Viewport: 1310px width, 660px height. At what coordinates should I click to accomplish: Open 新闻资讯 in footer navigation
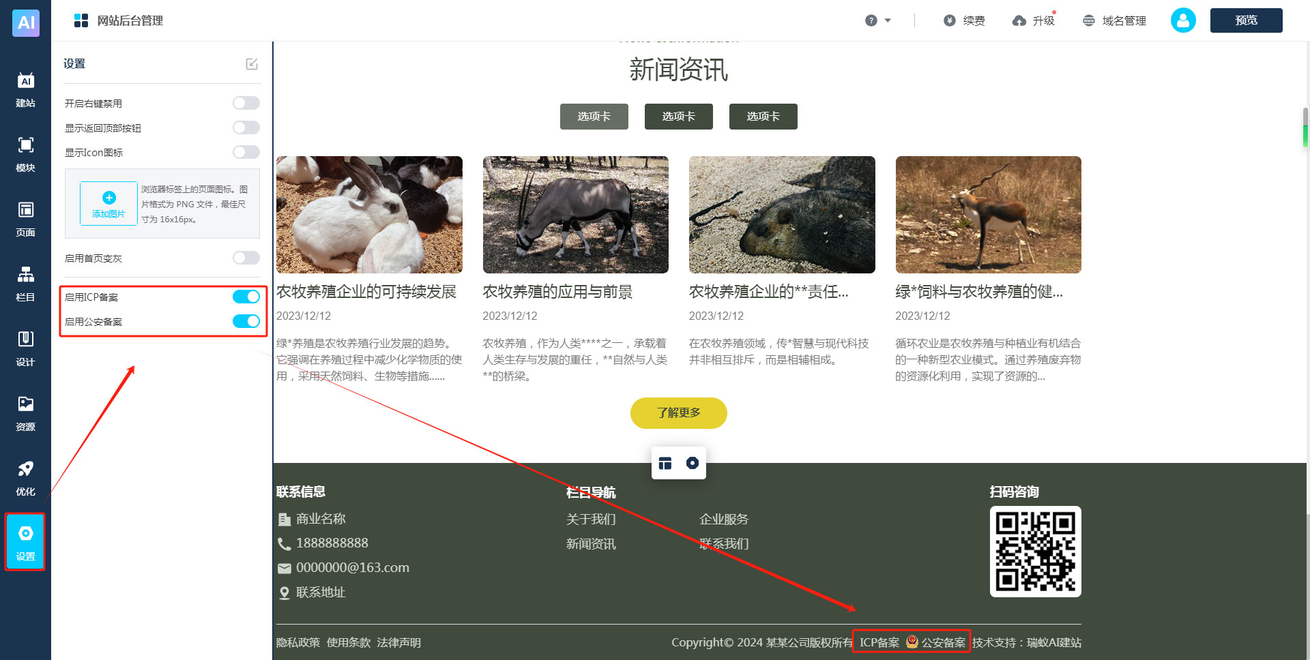(591, 544)
